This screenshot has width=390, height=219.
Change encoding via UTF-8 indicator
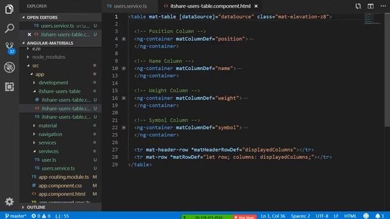[322, 216]
